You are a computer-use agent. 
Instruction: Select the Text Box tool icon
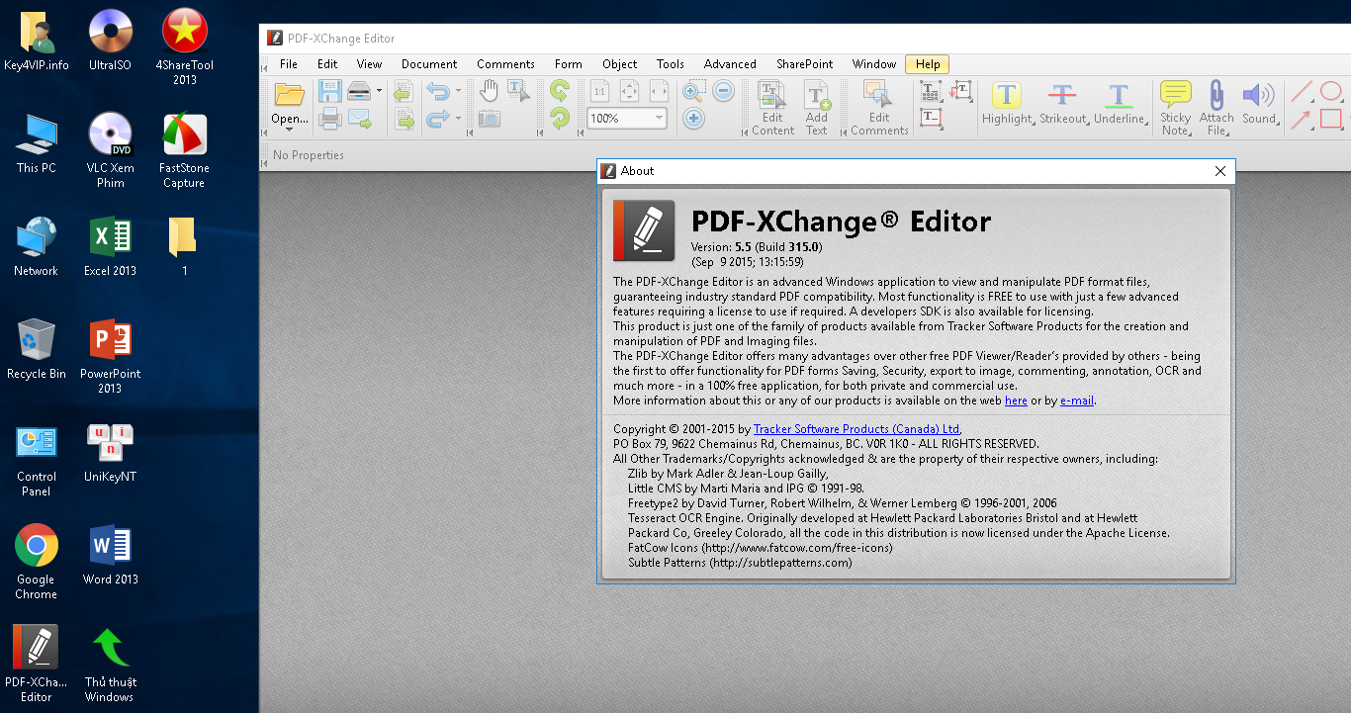click(x=932, y=119)
